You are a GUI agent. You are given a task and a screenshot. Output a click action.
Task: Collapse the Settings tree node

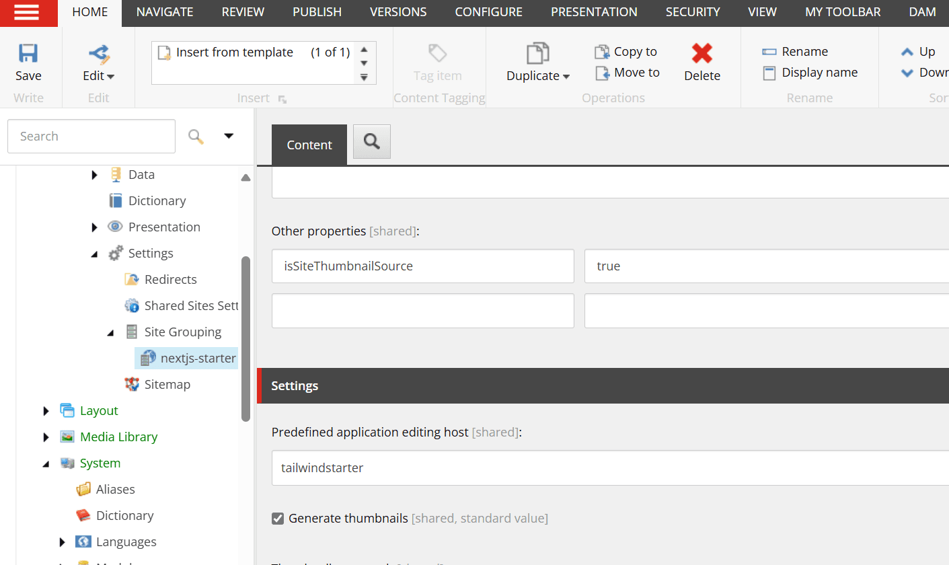click(x=94, y=254)
